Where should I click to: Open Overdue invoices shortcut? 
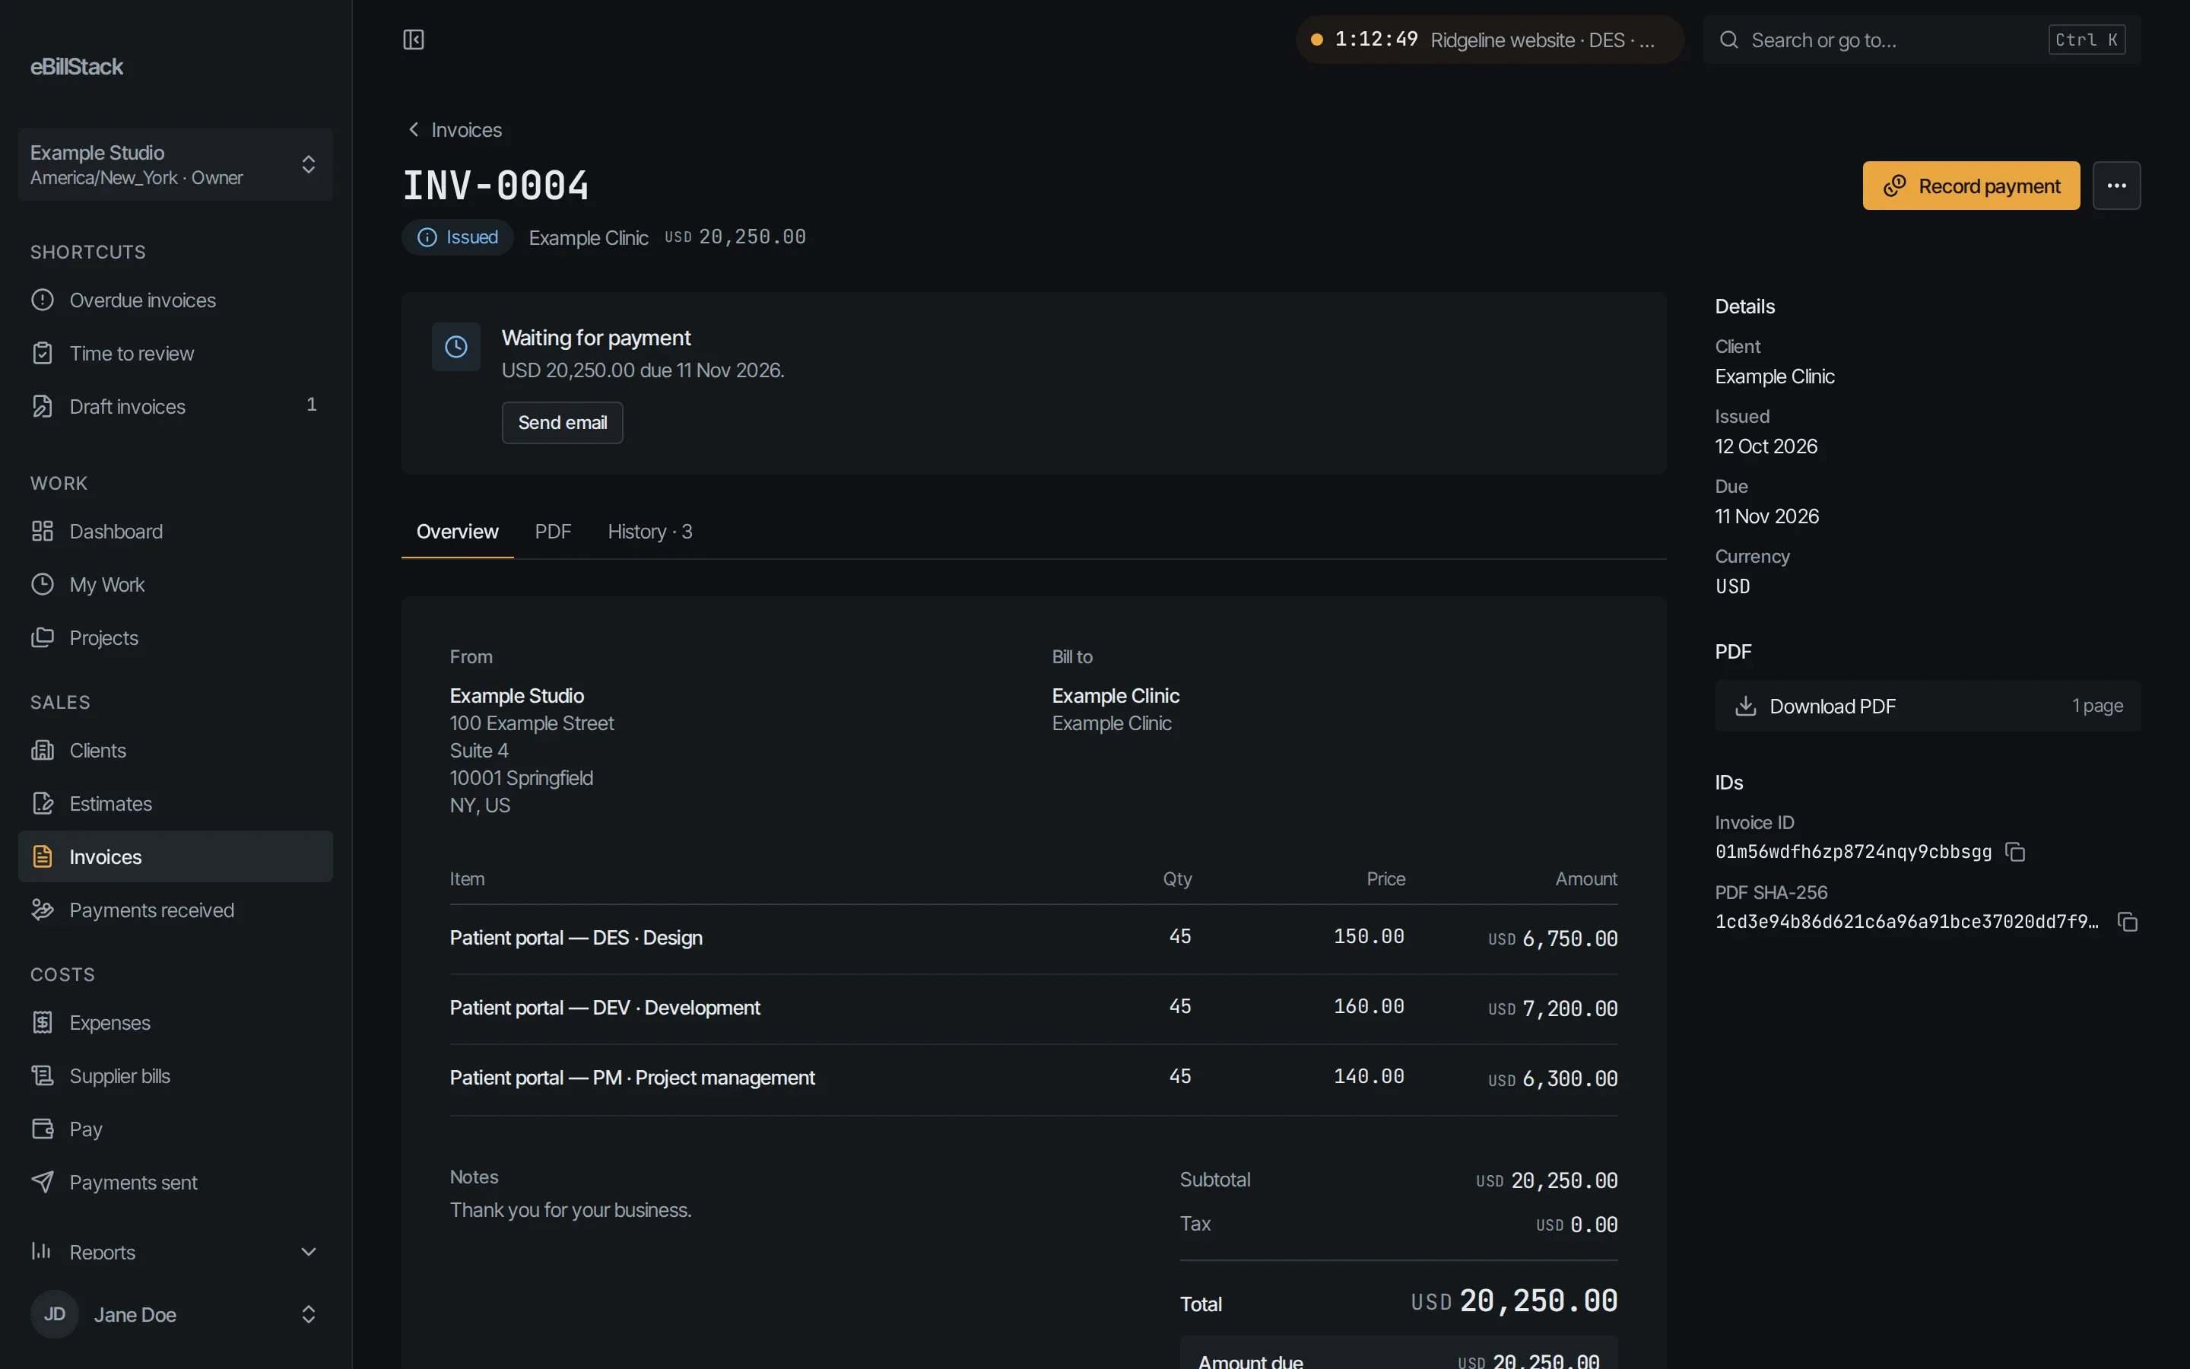coord(176,300)
